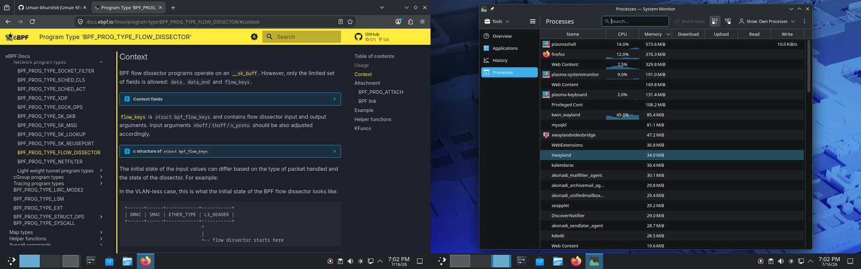Open Dolphin file manager on left taskbar
The height and width of the screenshot is (269, 861).
[127, 261]
